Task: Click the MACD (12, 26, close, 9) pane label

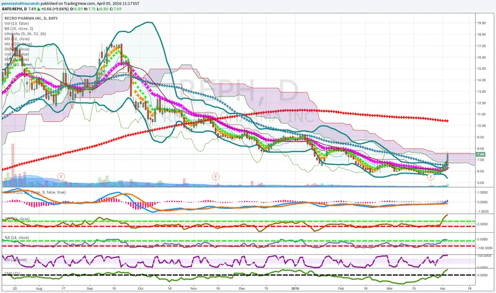Action: pos(35,192)
